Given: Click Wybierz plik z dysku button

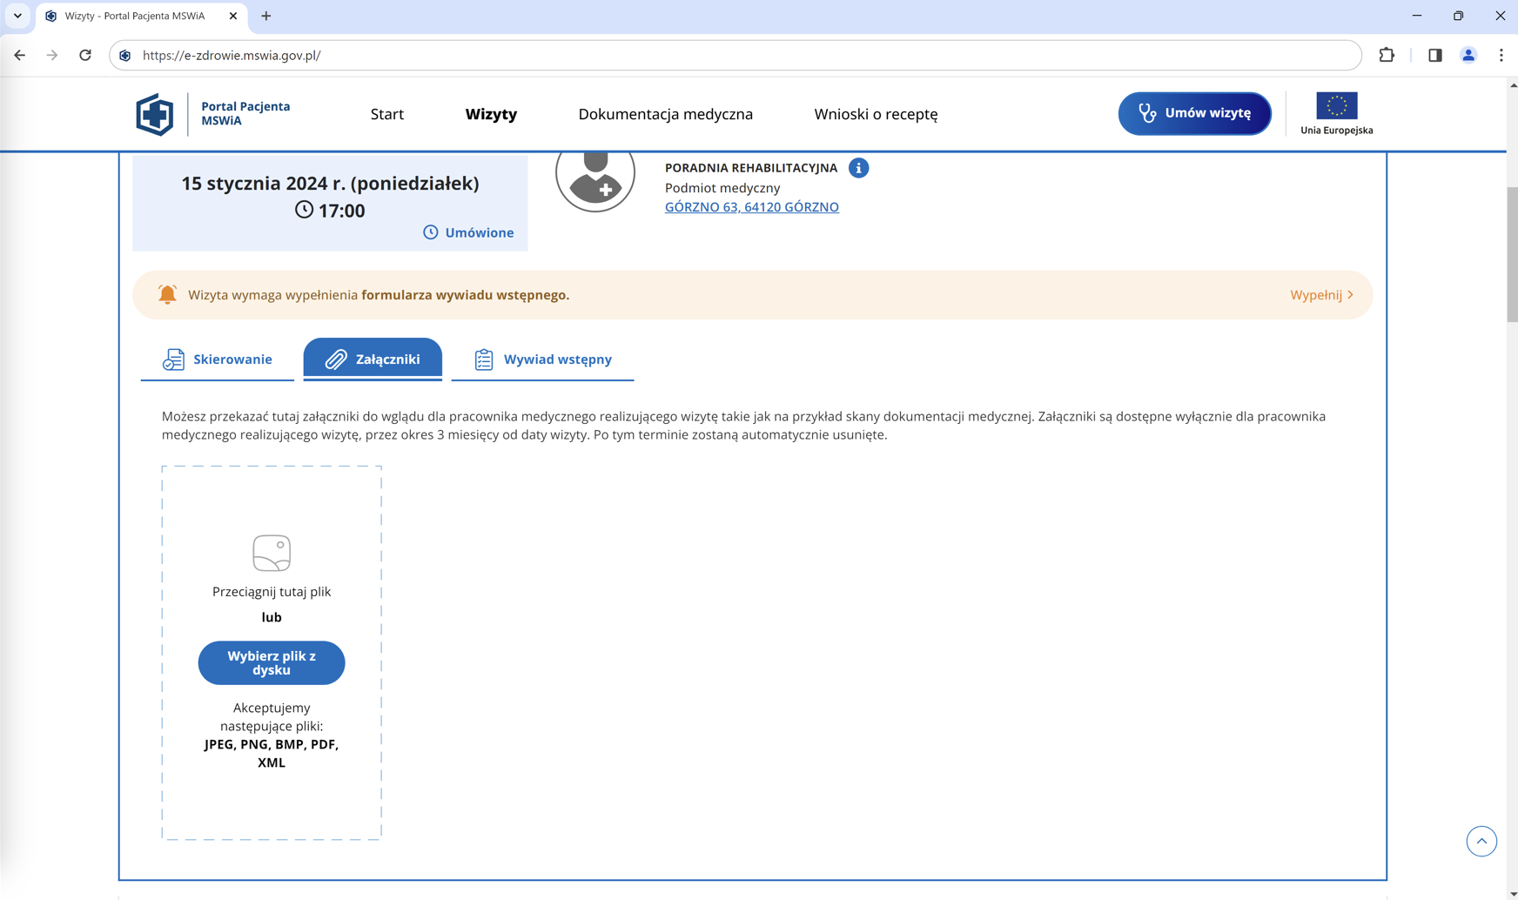Looking at the screenshot, I should click(272, 663).
